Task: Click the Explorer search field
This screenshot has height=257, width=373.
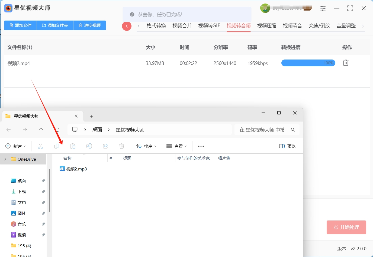Action: [267, 130]
